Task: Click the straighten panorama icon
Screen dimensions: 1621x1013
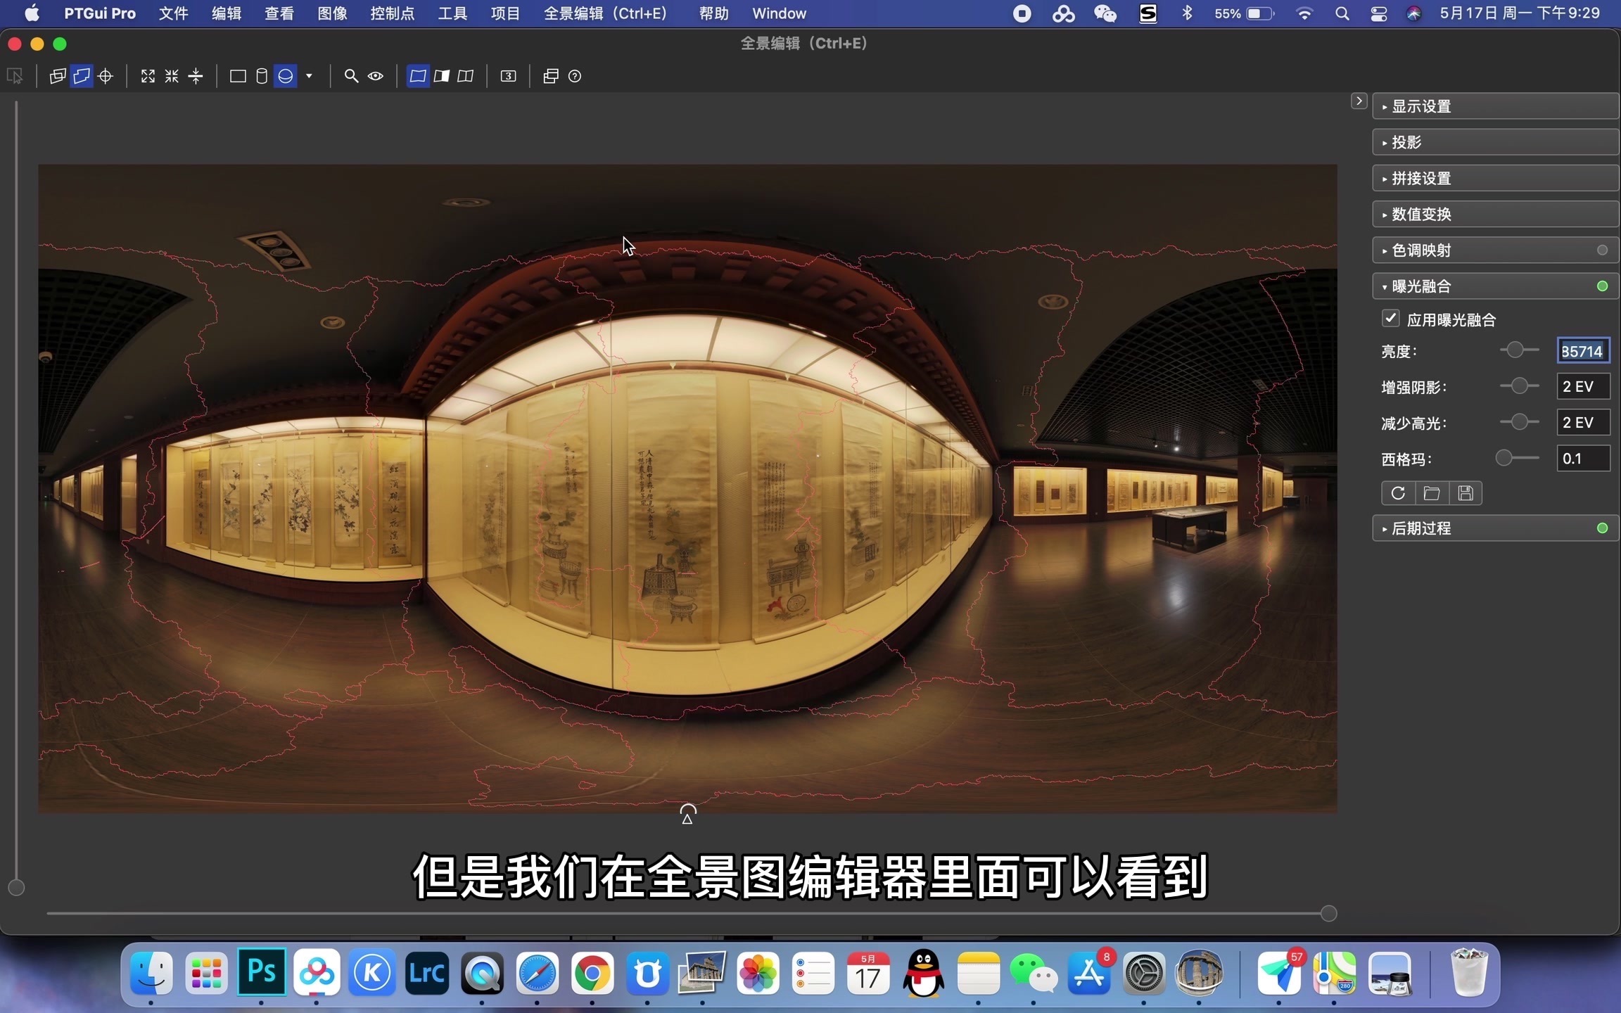Action: [x=196, y=76]
